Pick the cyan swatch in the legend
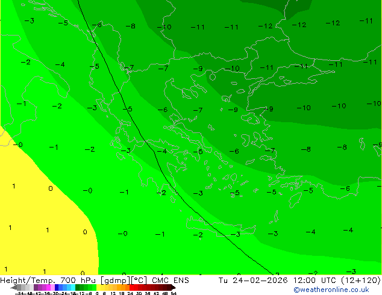The image size is (382, 295). (x=73, y=287)
